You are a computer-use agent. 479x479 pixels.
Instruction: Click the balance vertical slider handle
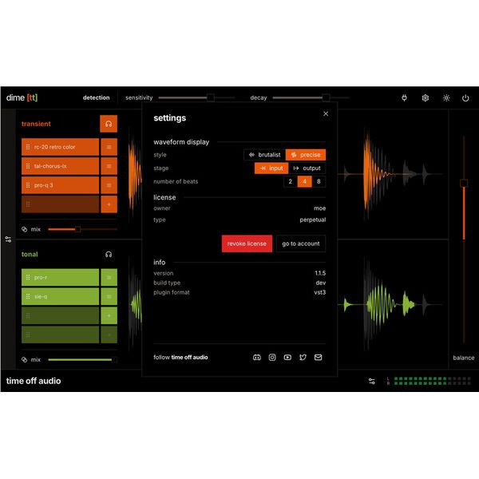click(463, 184)
